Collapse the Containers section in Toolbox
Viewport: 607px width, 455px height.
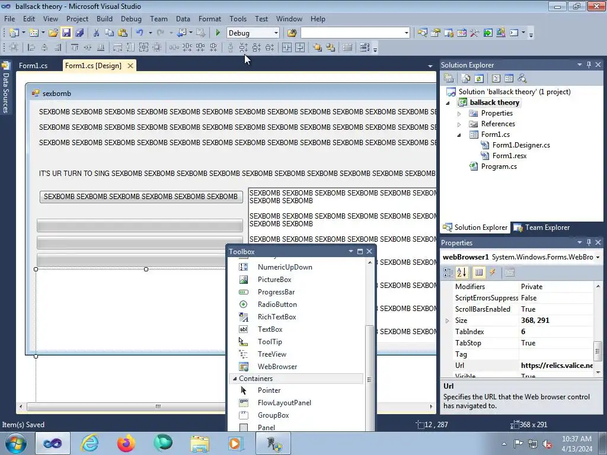click(235, 379)
